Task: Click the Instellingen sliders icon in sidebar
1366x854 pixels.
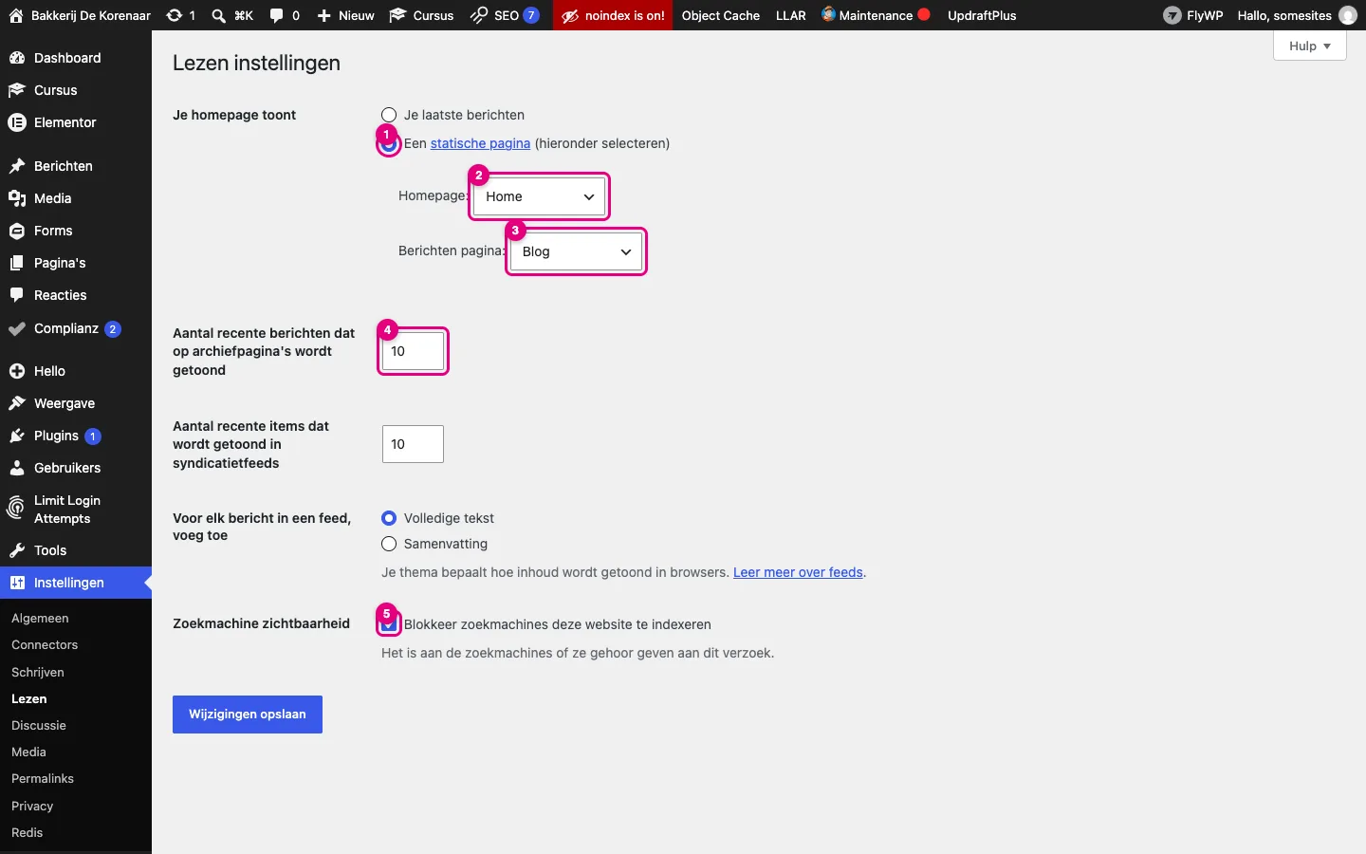Action: click(17, 583)
